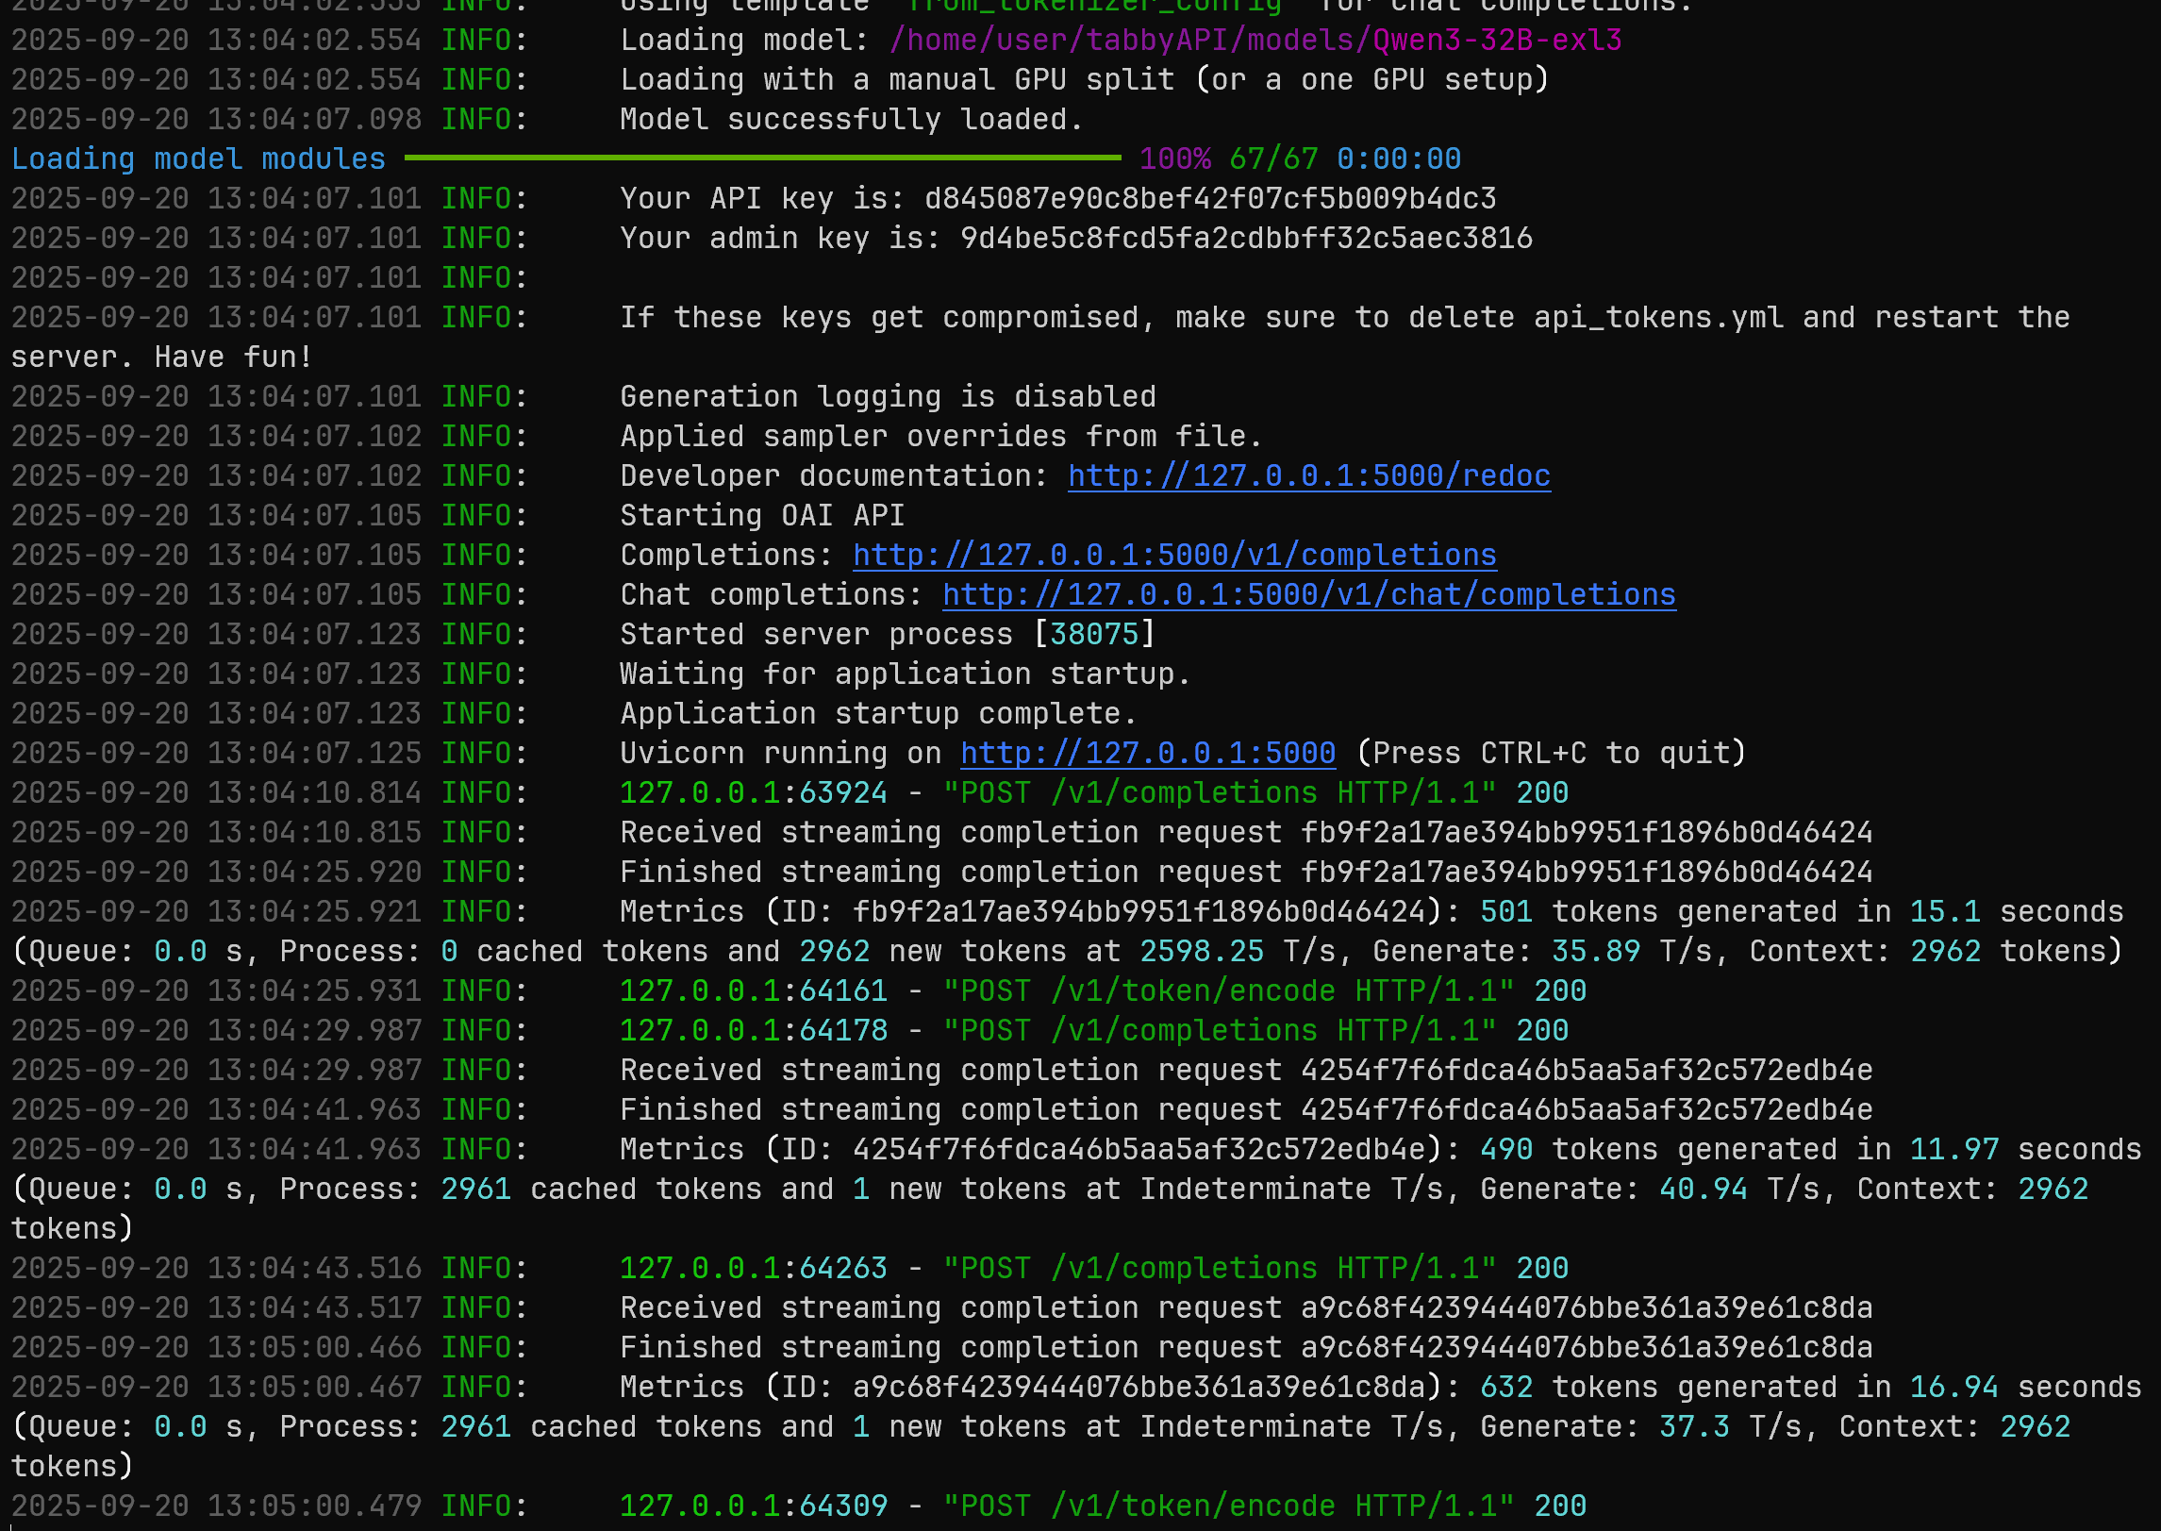Screen dimensions: 2161x1531
Task: Click the 40.94 T/s generate speed
Action: click(x=1703, y=1190)
